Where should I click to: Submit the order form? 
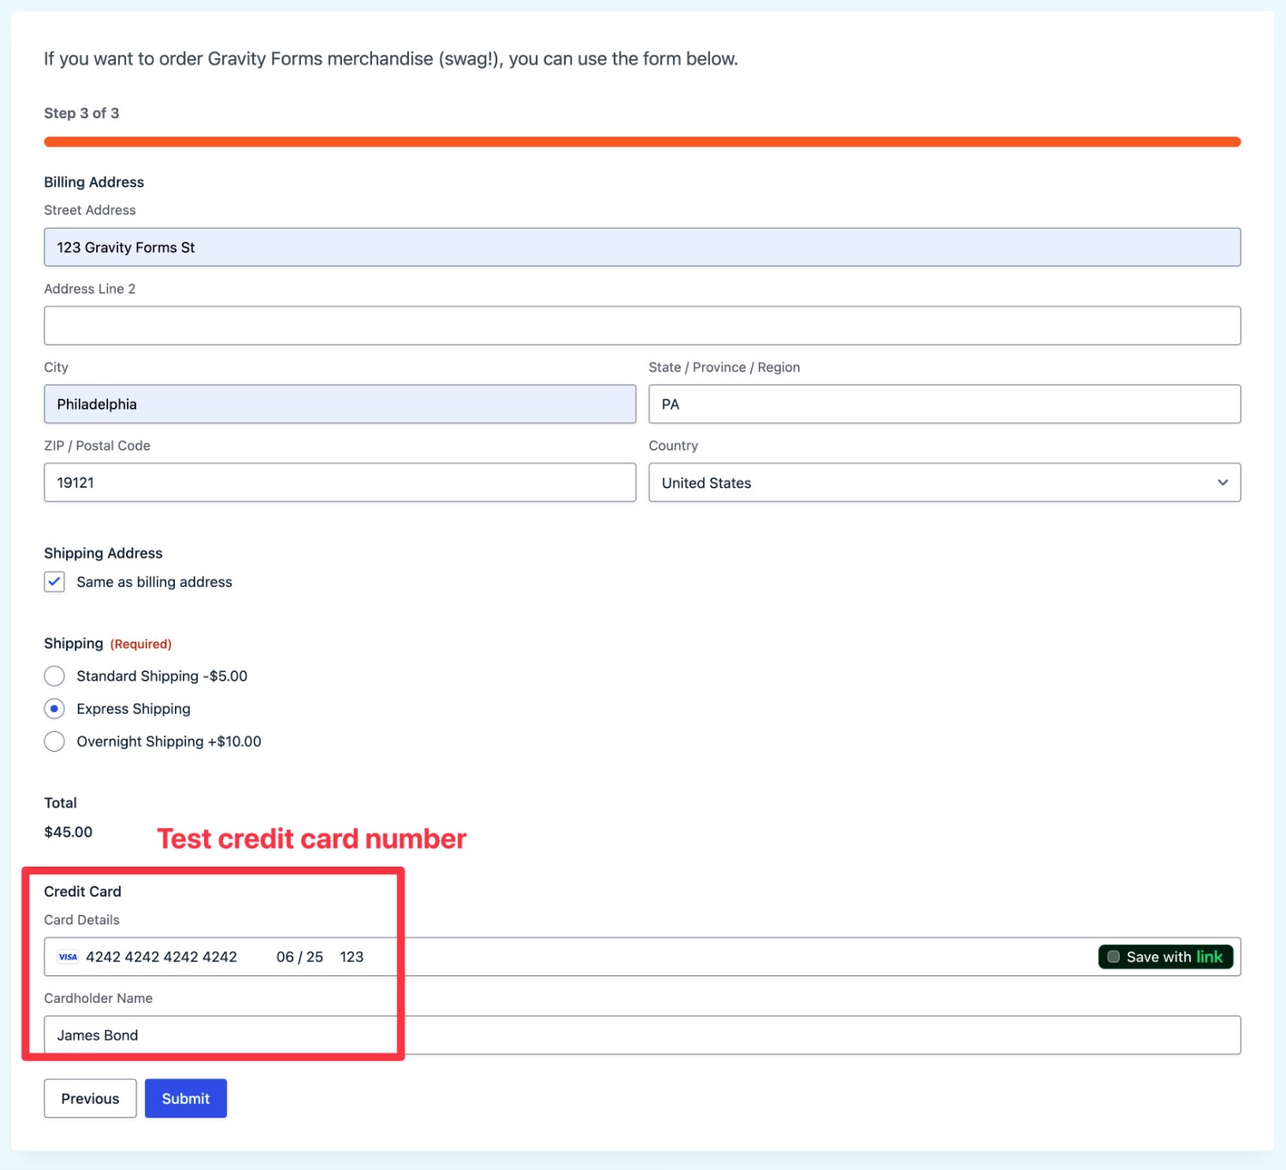[185, 1098]
